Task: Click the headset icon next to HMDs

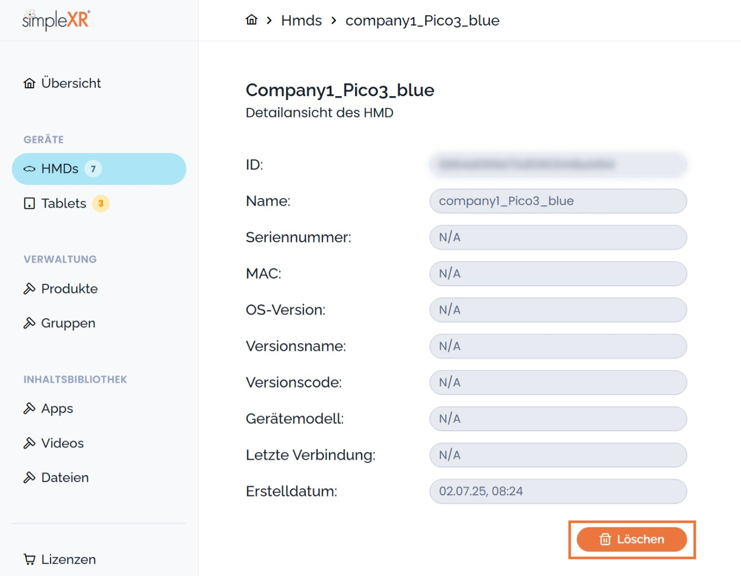Action: click(30, 169)
